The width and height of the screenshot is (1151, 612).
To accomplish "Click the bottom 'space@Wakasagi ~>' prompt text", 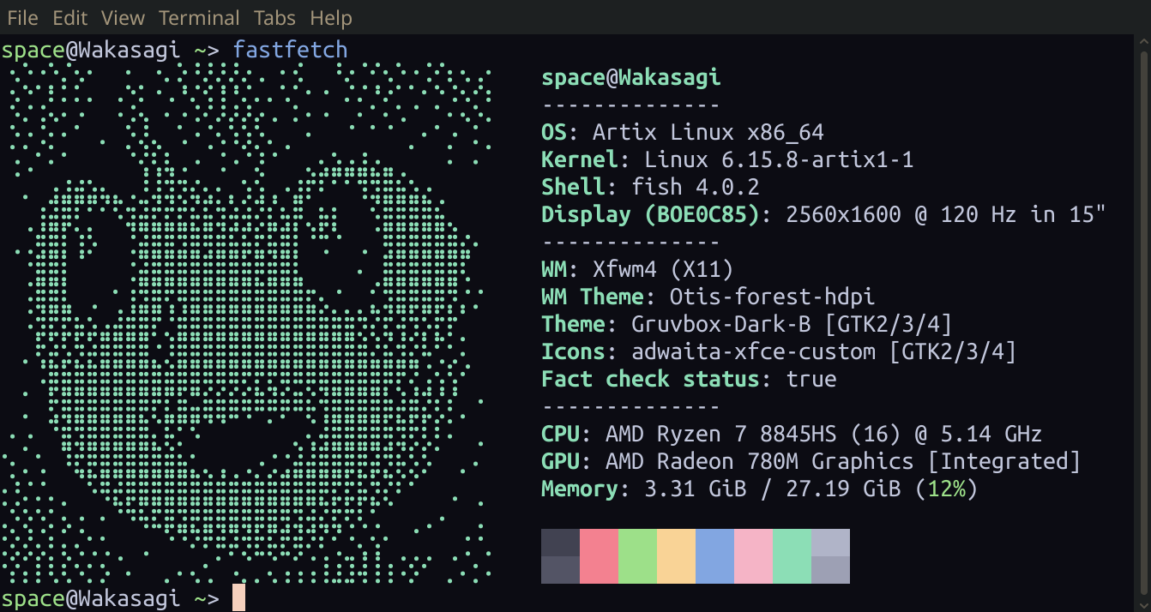I will [110, 598].
